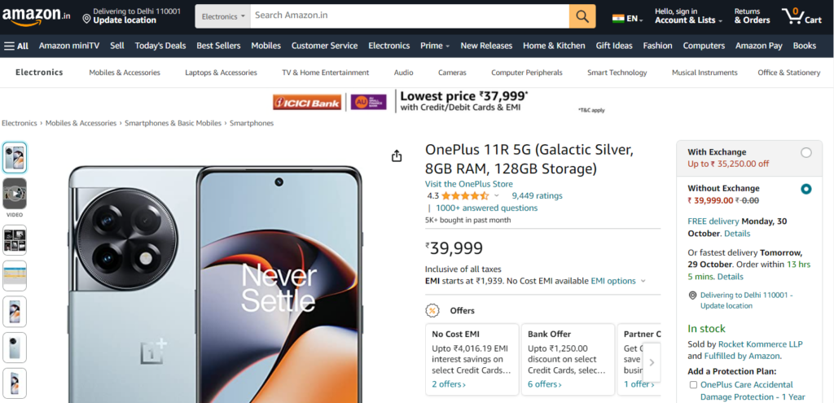Click the Amazon.in logo
This screenshot has width=834, height=403.
point(40,15)
